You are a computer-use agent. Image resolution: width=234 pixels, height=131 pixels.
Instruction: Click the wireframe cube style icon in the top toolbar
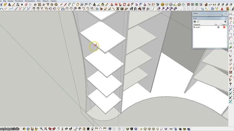(171, 5)
